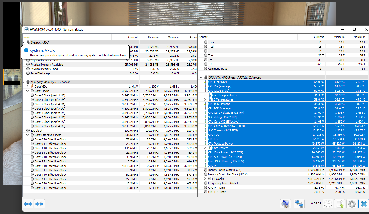This screenshot has height=214, width=369.
Task: Click thermometer icon of CPU Die (average)
Action: point(206,86)
